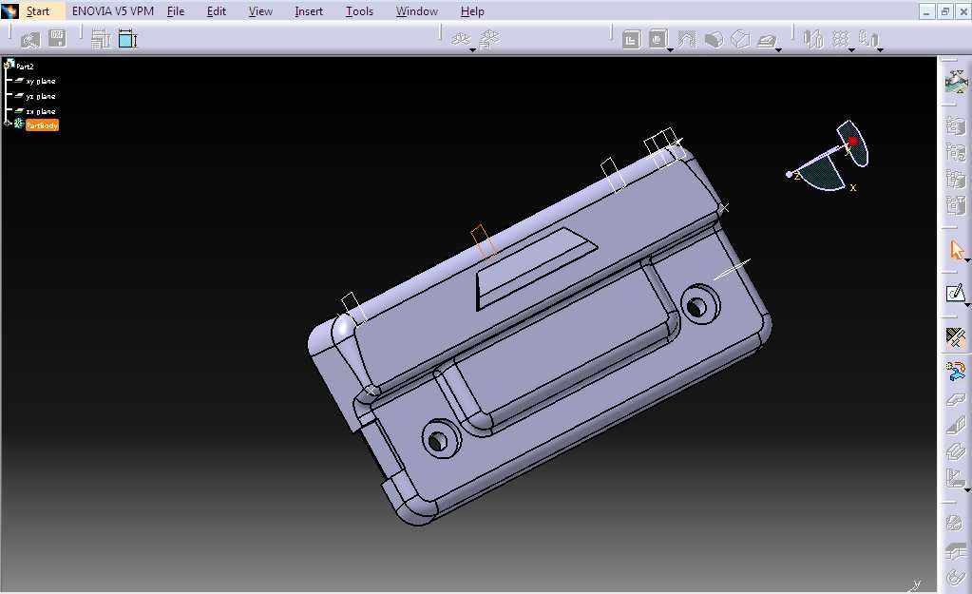Click the third greyed boolean-operation icon

click(955, 179)
